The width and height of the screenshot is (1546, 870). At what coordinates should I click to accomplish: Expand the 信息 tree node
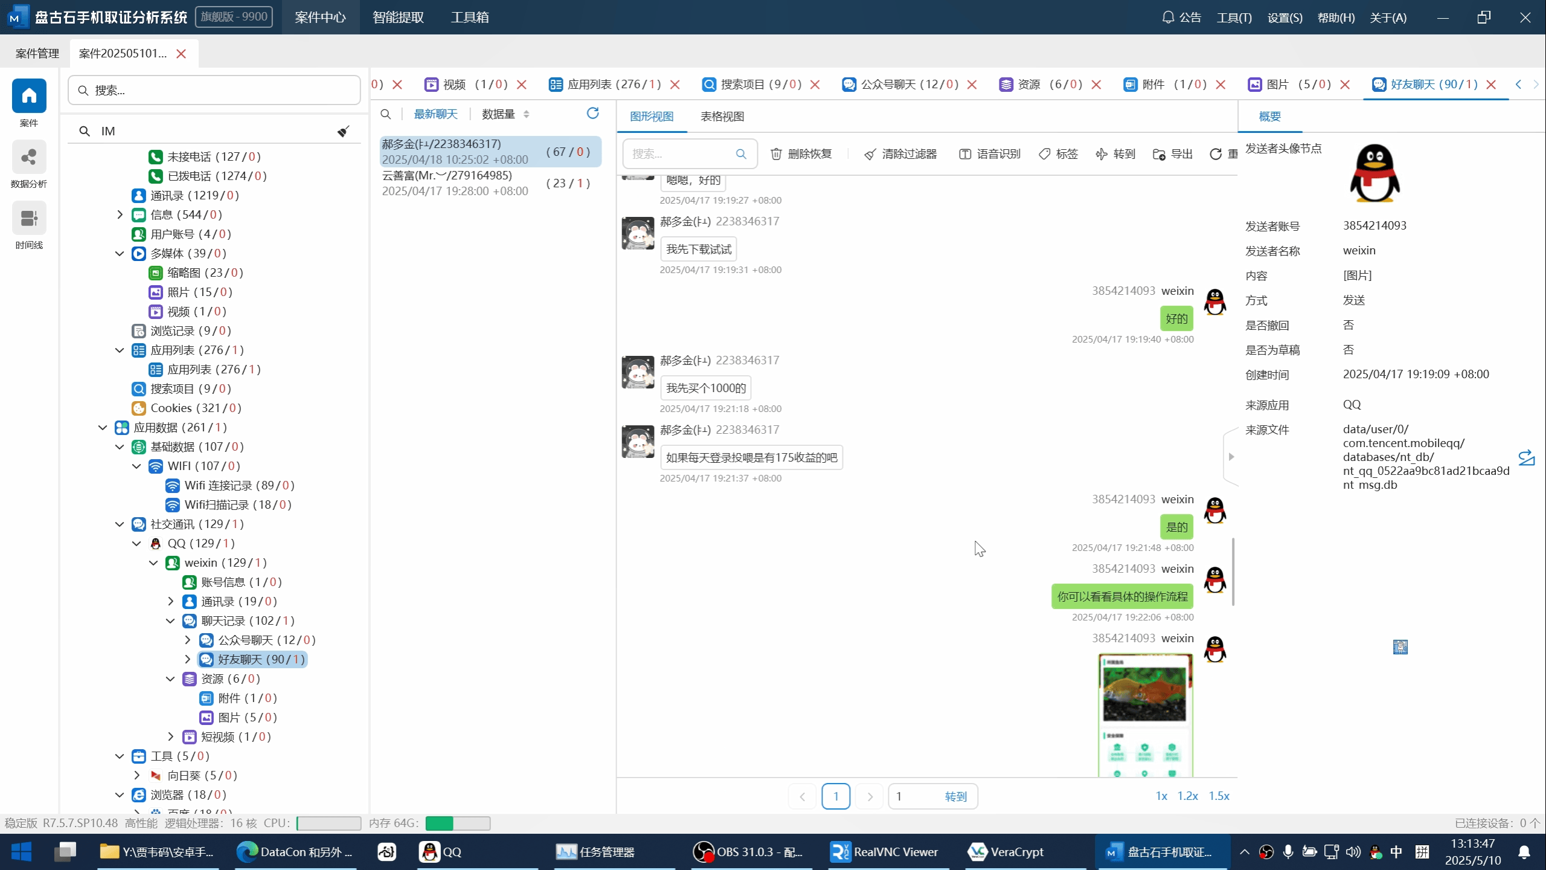120,214
